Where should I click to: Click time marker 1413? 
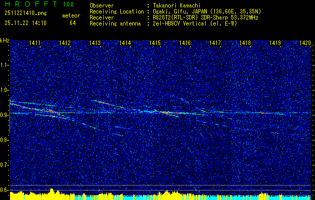coord(95,42)
